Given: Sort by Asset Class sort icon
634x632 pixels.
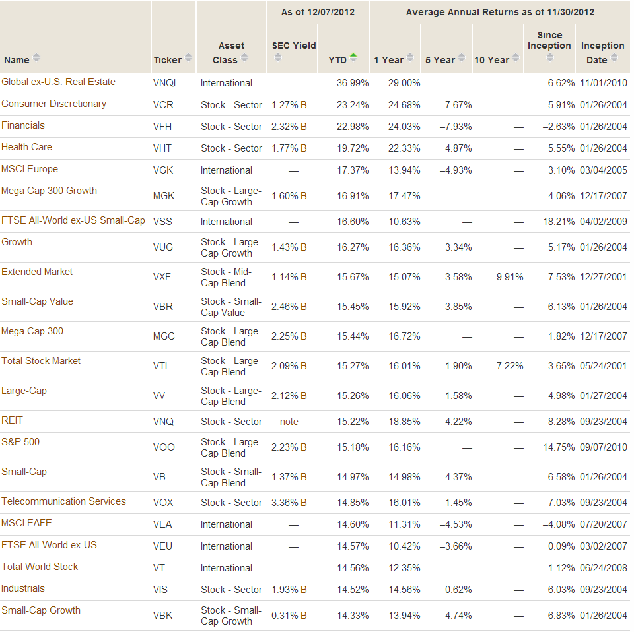Looking at the screenshot, I should 244,58.
